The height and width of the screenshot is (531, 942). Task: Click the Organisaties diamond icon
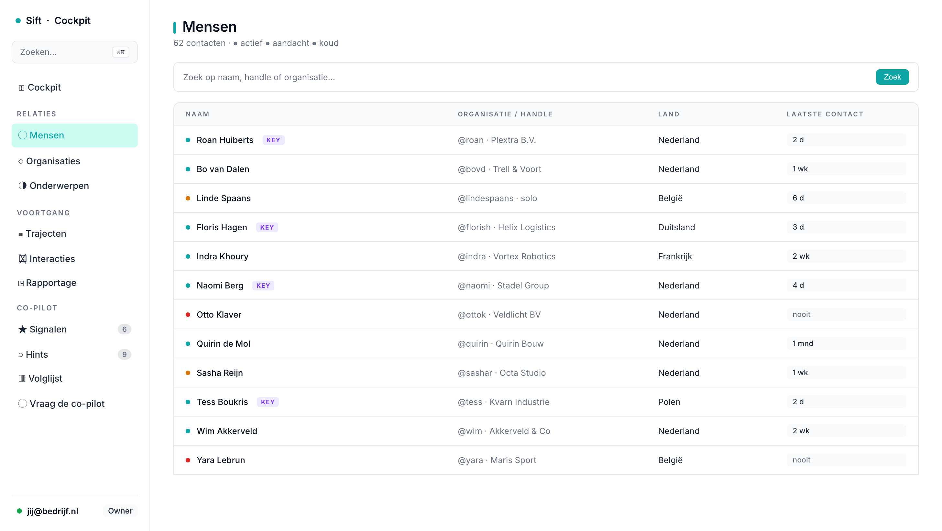point(21,161)
